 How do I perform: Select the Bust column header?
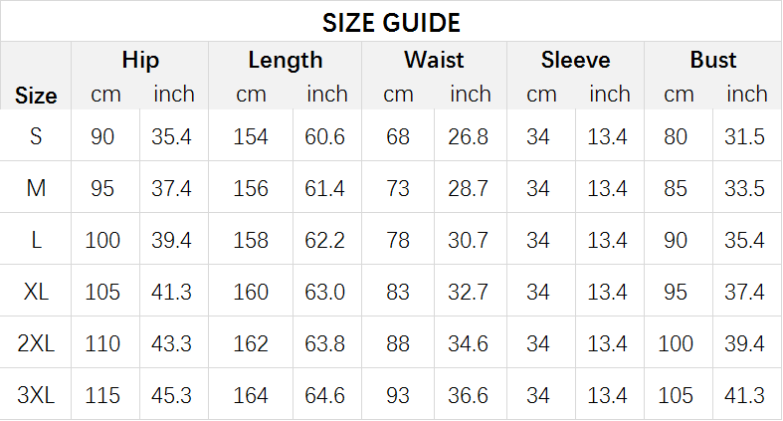click(713, 60)
